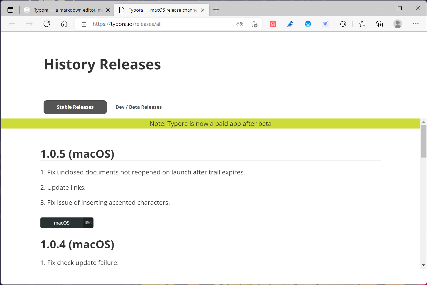Click the padlock site security icon
The height and width of the screenshot is (285, 427).
(84, 24)
